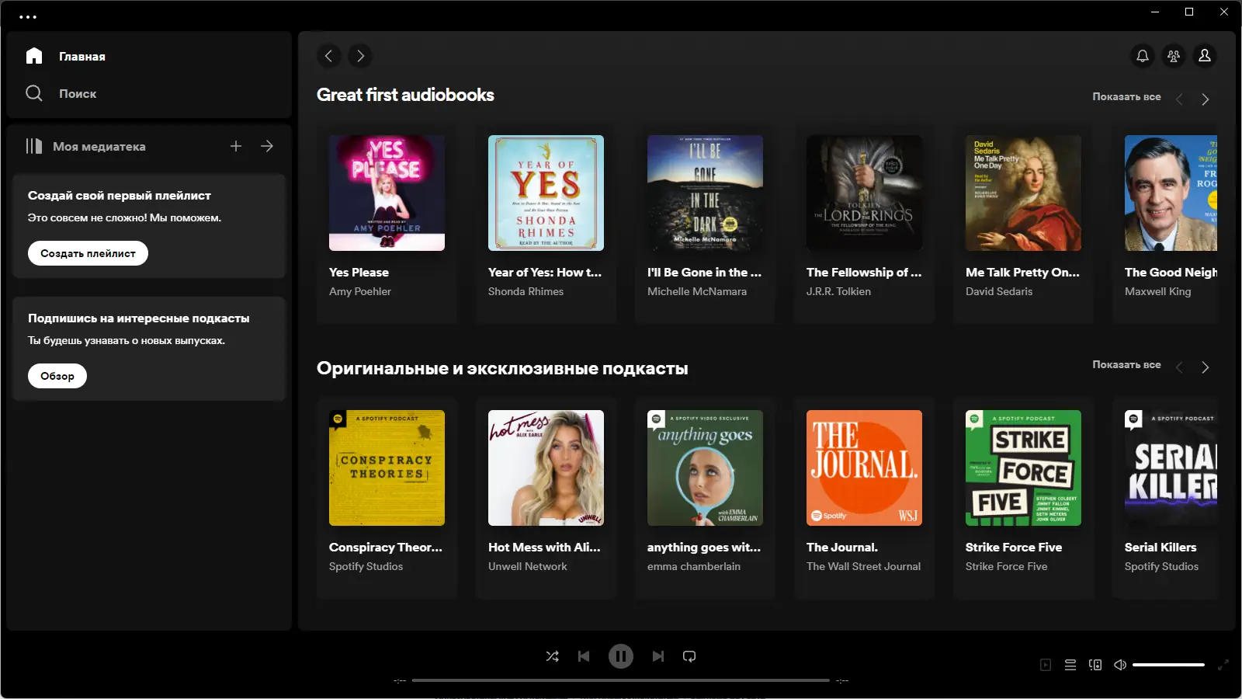Click Оригинальные и эксклюзивные подкасты heading

click(x=502, y=368)
